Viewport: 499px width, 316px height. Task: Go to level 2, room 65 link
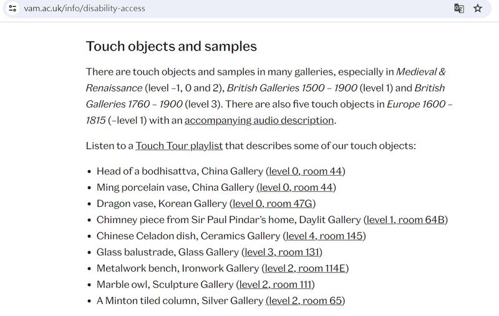click(x=305, y=300)
